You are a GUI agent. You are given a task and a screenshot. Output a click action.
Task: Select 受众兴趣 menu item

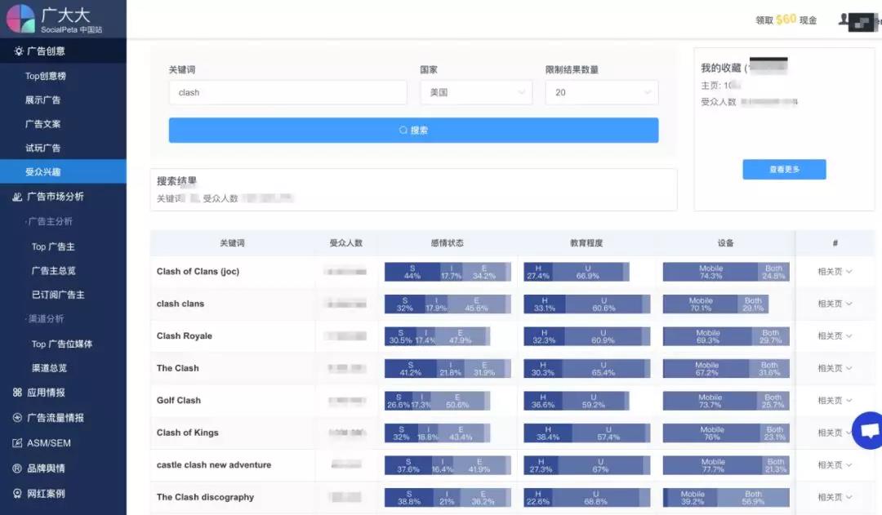coord(63,171)
